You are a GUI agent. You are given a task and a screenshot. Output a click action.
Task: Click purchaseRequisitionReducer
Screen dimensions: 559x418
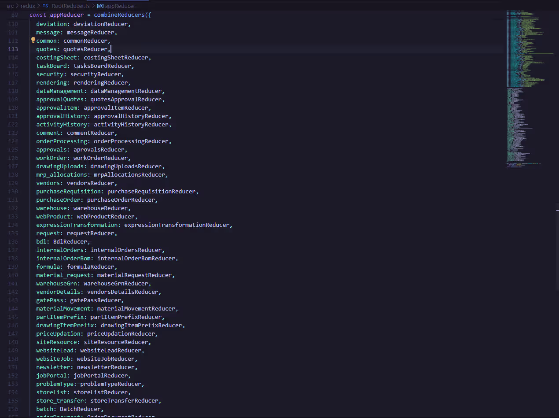[x=151, y=191]
